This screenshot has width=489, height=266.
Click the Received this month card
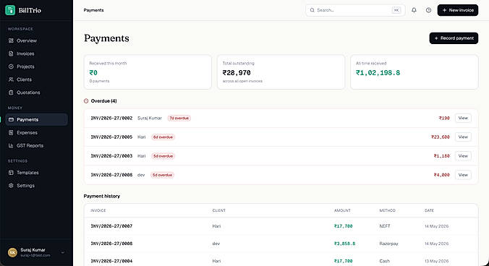click(148, 72)
